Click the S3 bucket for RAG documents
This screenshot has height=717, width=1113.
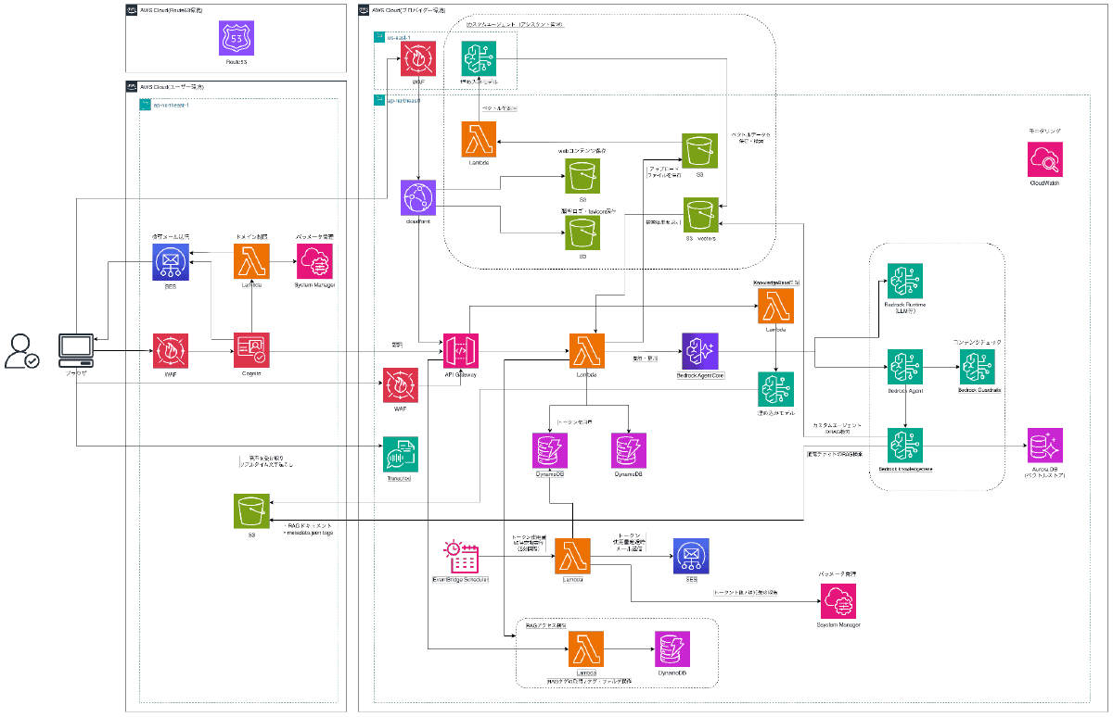click(x=250, y=511)
